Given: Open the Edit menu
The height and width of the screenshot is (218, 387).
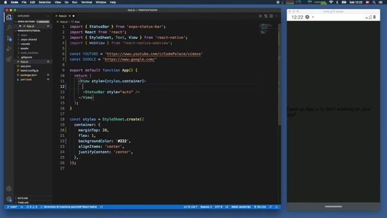Looking at the screenshot, I should pyautogui.click(x=32, y=2).
